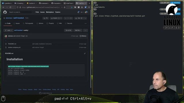
Task: Open the Security tab
Action: (69, 23)
